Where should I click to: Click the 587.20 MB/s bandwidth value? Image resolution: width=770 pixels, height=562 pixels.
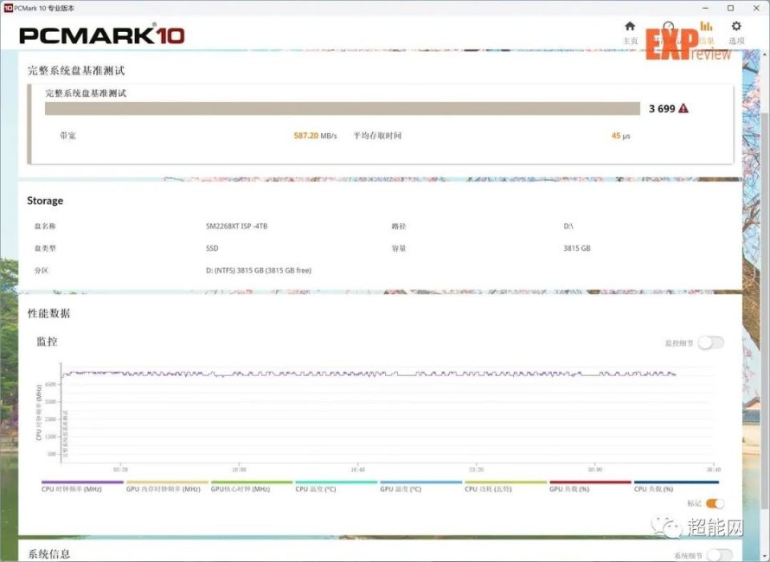pyautogui.click(x=315, y=135)
